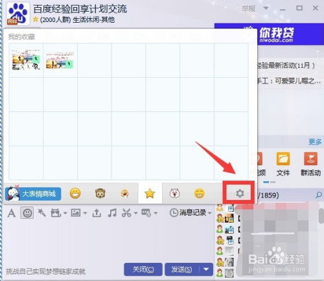Image resolution: width=324 pixels, height=281 pixels.
Task: Click the 举报 report button
Action: tap(248, 8)
